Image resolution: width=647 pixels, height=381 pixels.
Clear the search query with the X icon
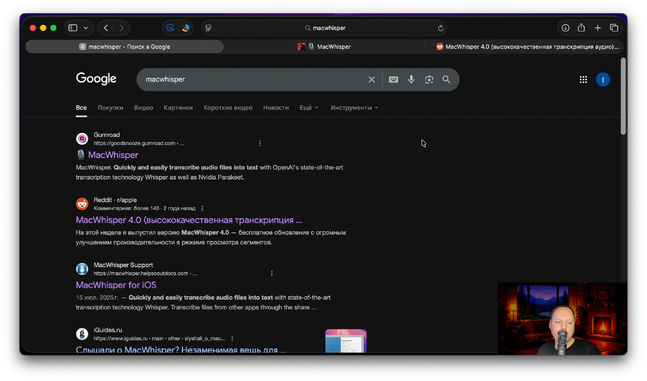371,79
